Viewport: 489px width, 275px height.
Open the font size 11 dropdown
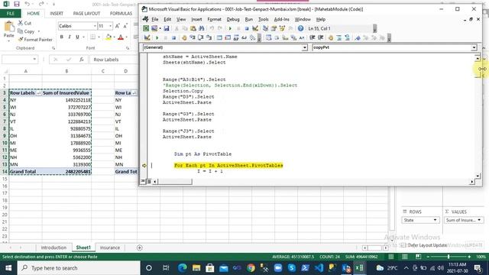(110, 26)
